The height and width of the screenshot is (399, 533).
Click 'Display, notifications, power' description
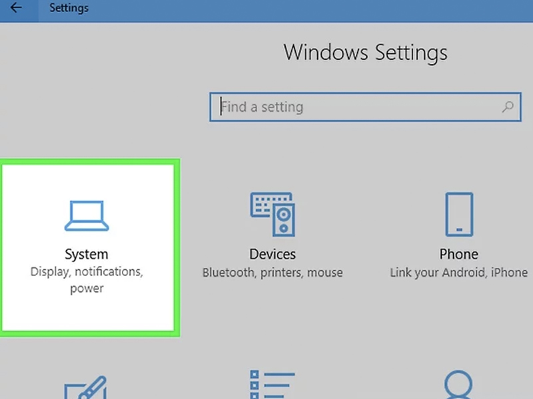[87, 280]
